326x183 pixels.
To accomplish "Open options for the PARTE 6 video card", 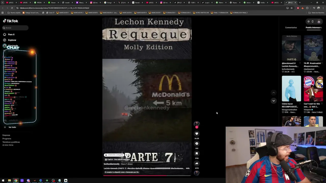I will click(300, 63).
